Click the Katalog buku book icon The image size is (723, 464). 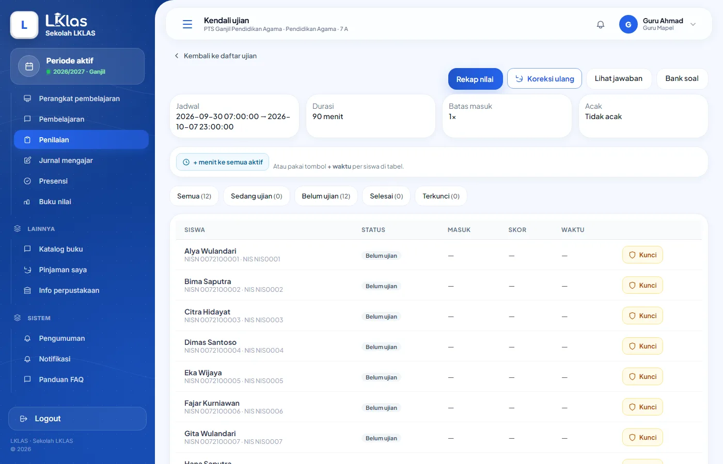27,249
